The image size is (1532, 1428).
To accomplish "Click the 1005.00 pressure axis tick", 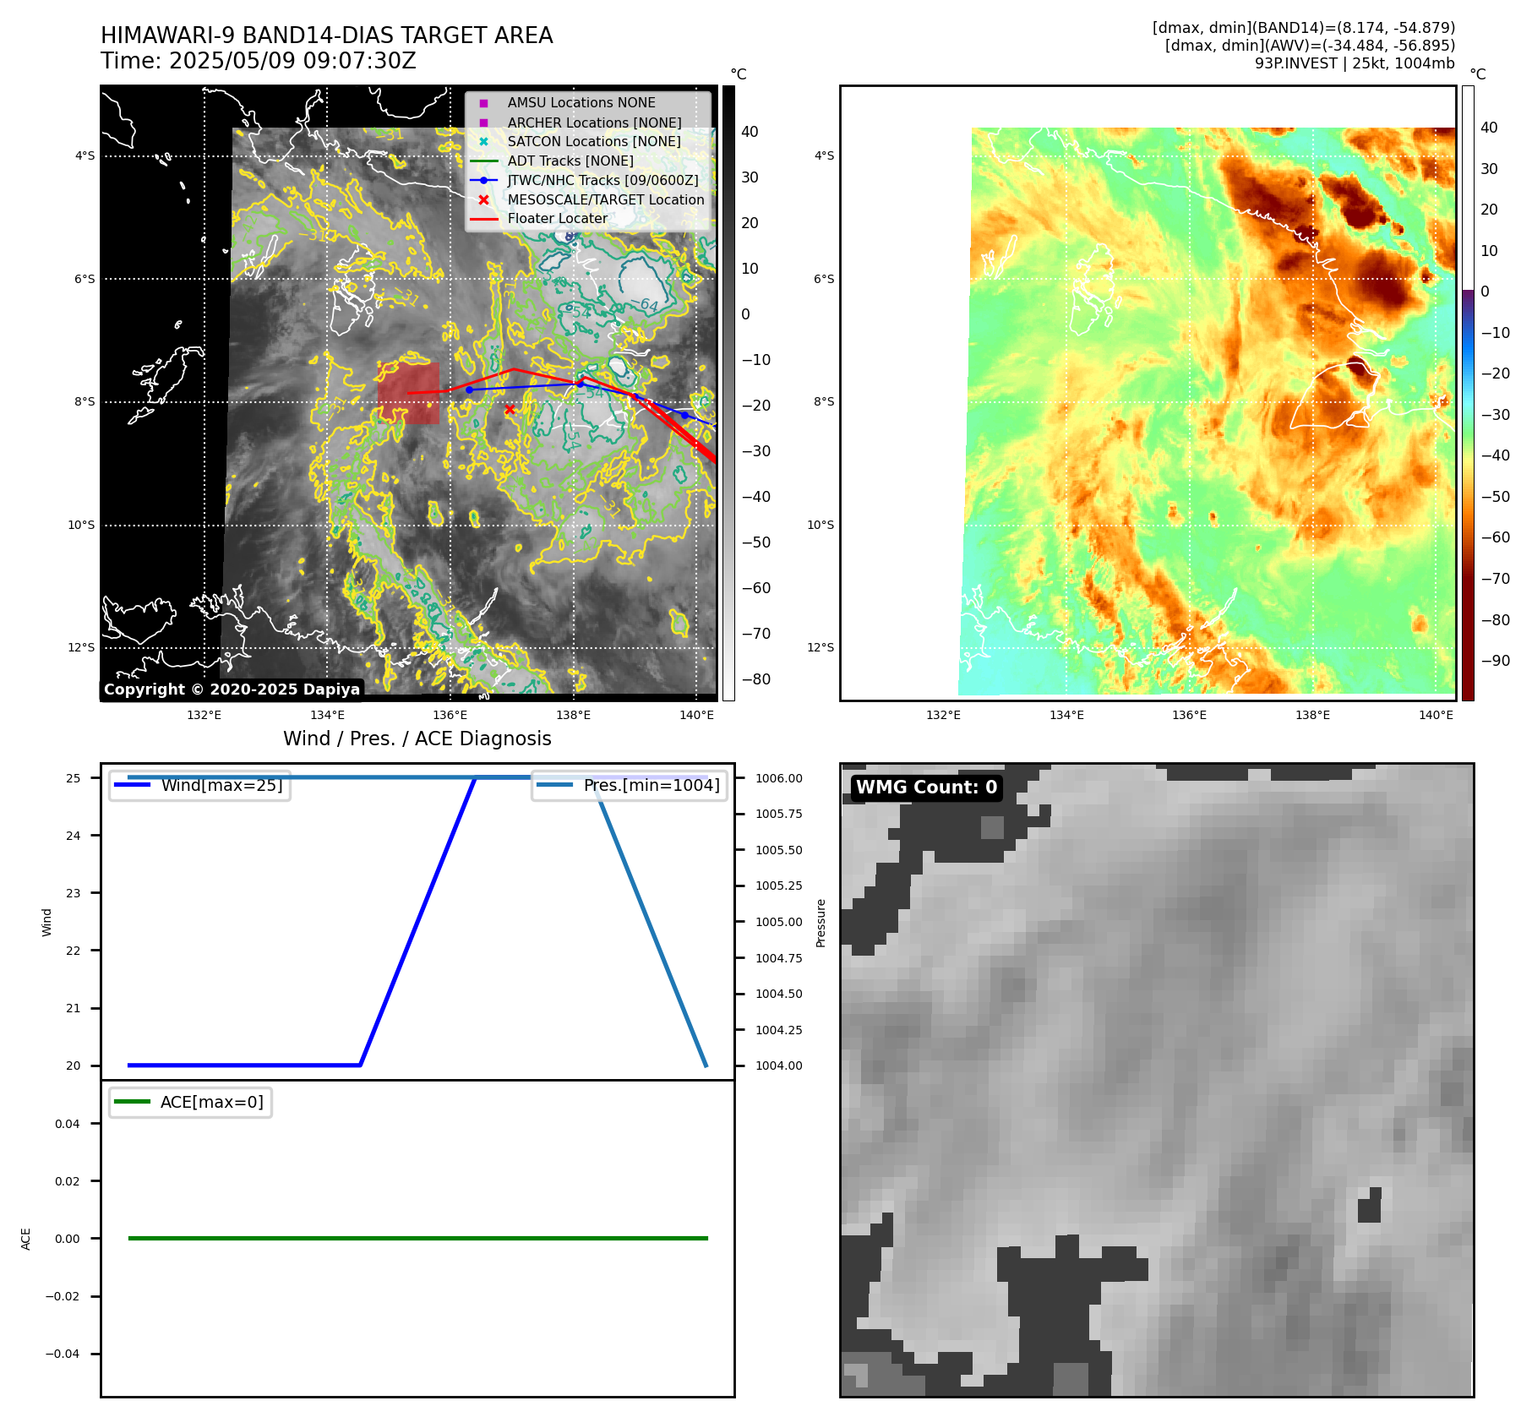I will click(779, 922).
